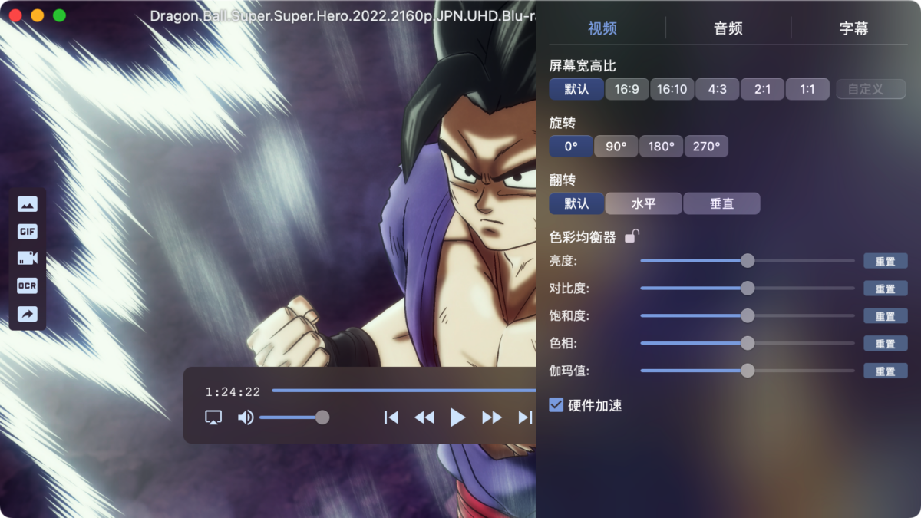
Task: Reset 饱和度 with its 重置 button
Action: [x=886, y=315]
